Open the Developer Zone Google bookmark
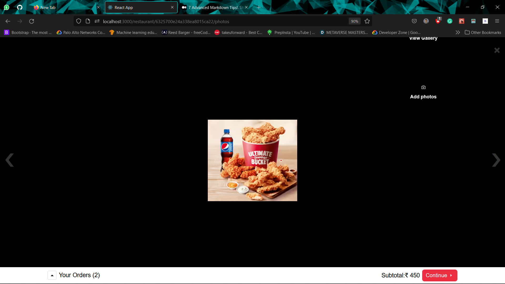 click(x=396, y=32)
